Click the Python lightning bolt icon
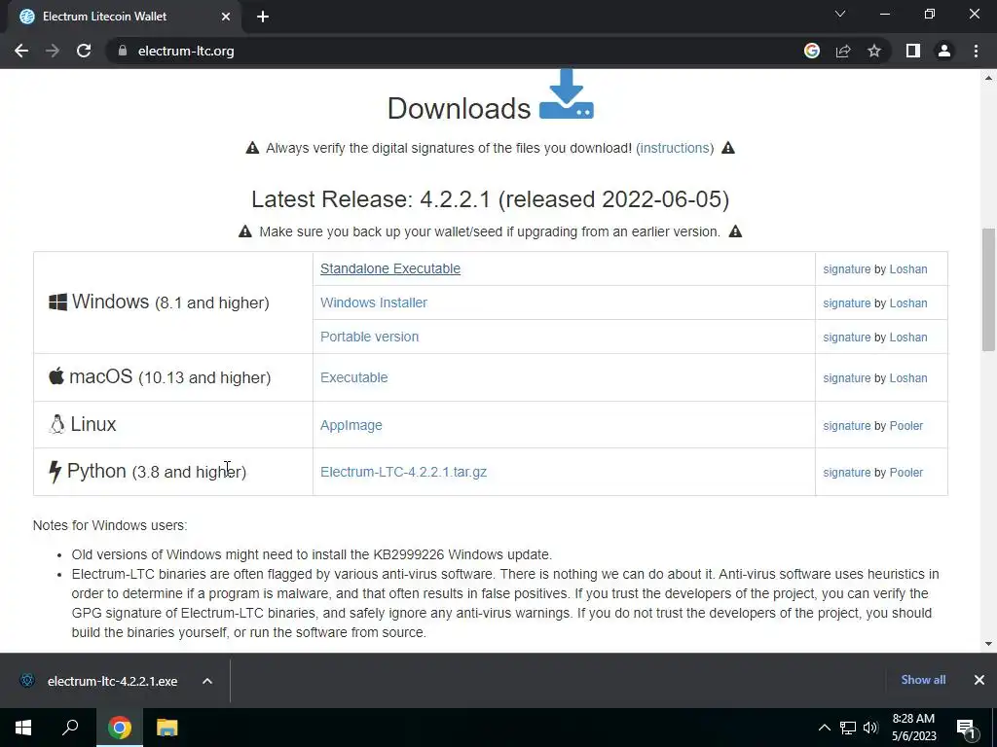 (55, 472)
